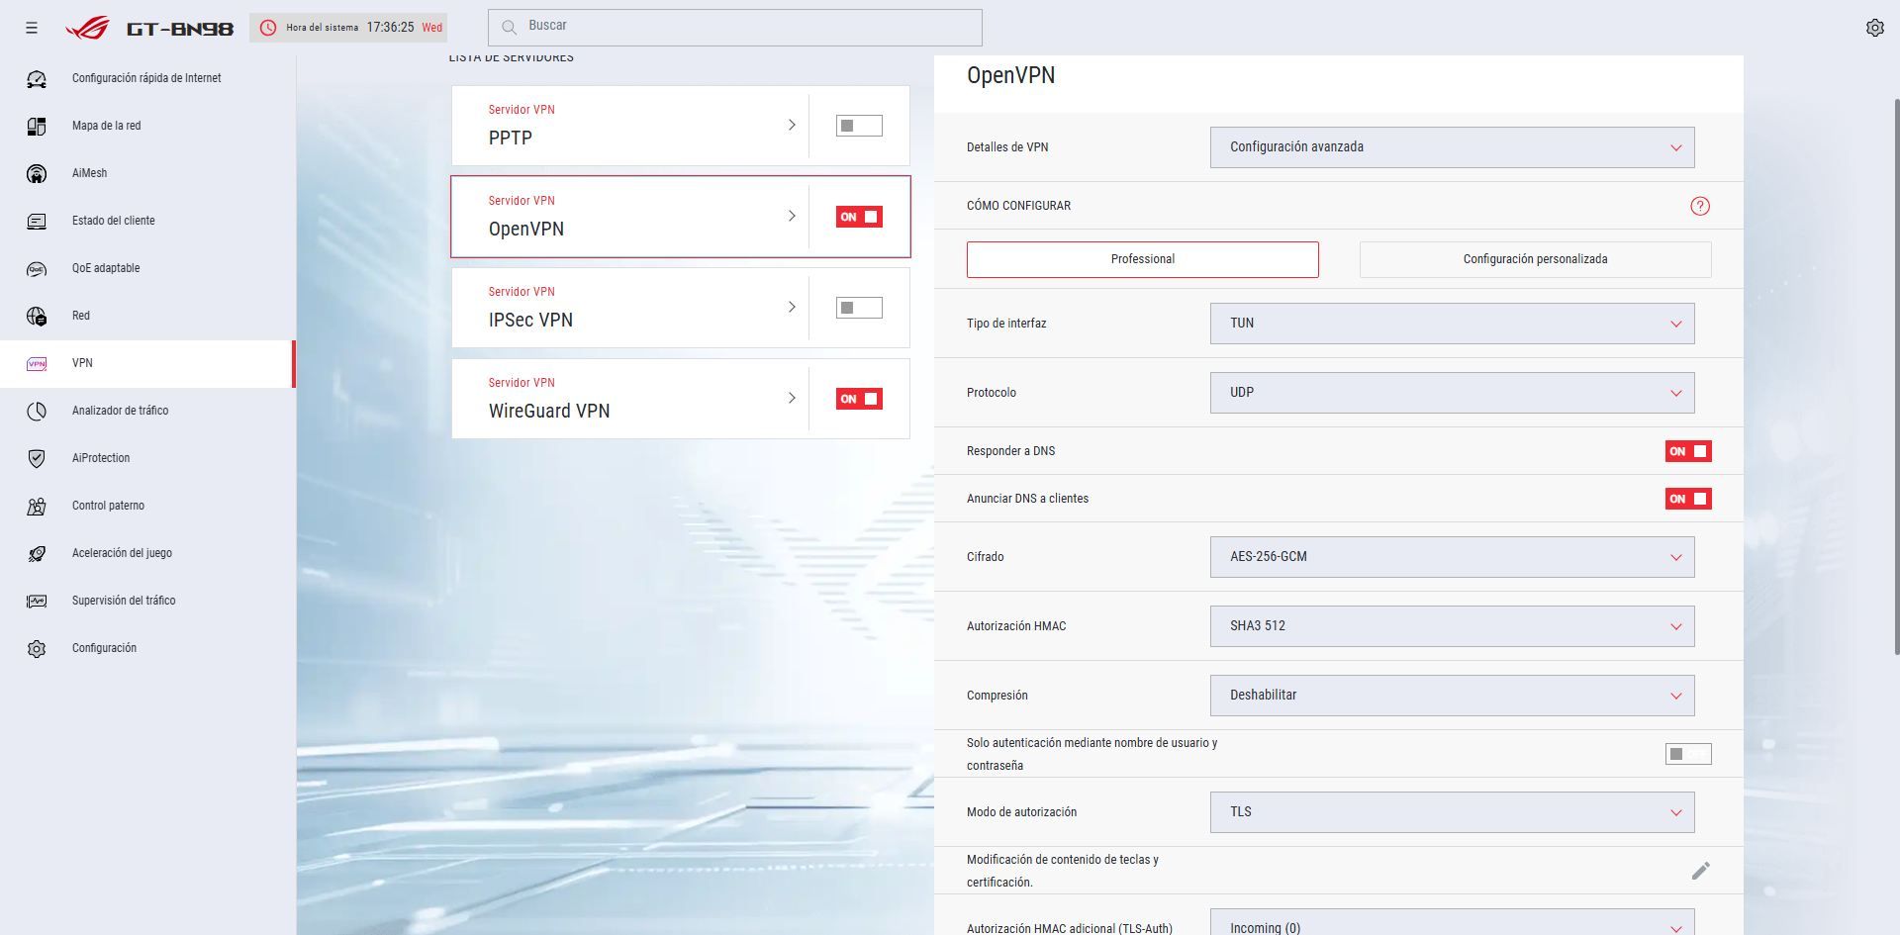Click the Buscar search field

tap(734, 28)
